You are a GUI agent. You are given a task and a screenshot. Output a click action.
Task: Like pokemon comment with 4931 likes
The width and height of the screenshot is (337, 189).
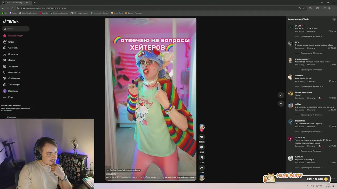pyautogui.click(x=330, y=81)
